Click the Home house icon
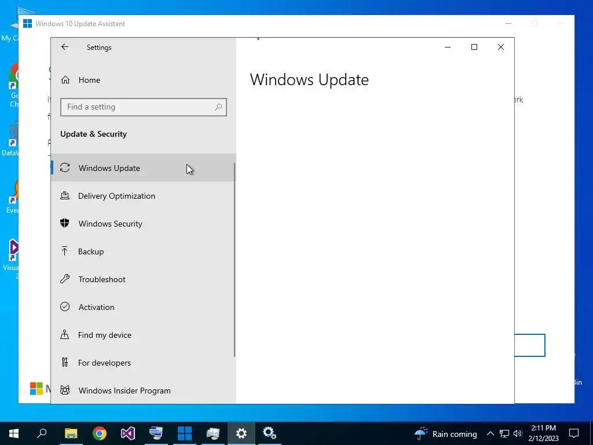 [x=65, y=80]
